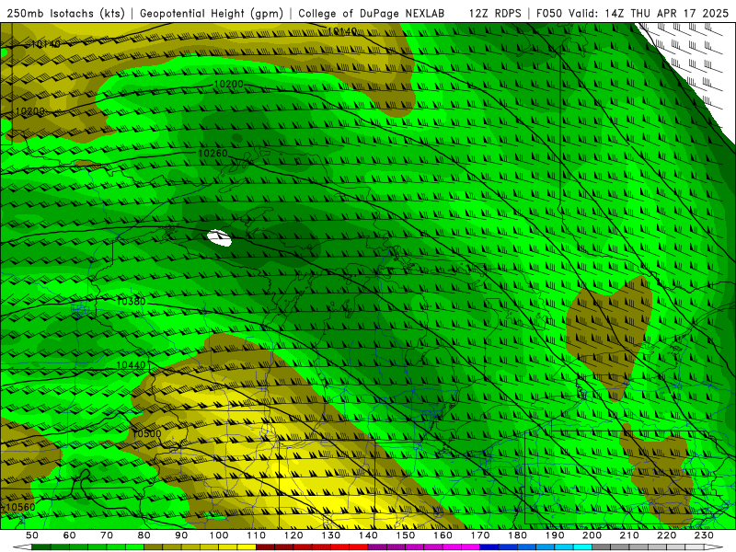
Task: Click the '150' color scale label
Action: (406, 535)
